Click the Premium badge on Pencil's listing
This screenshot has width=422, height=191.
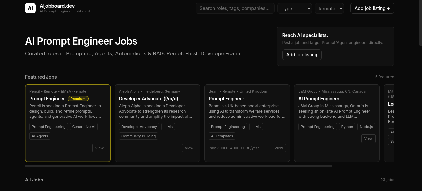coord(78,98)
